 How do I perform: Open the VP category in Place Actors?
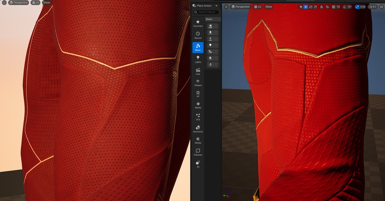(x=198, y=94)
